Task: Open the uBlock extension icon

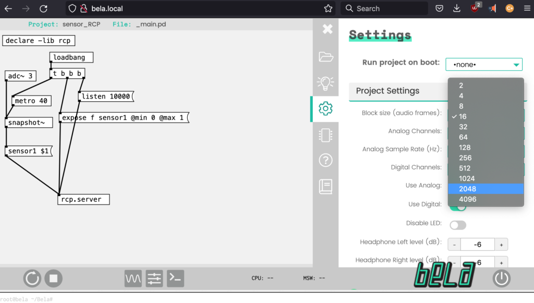Action: coord(475,8)
